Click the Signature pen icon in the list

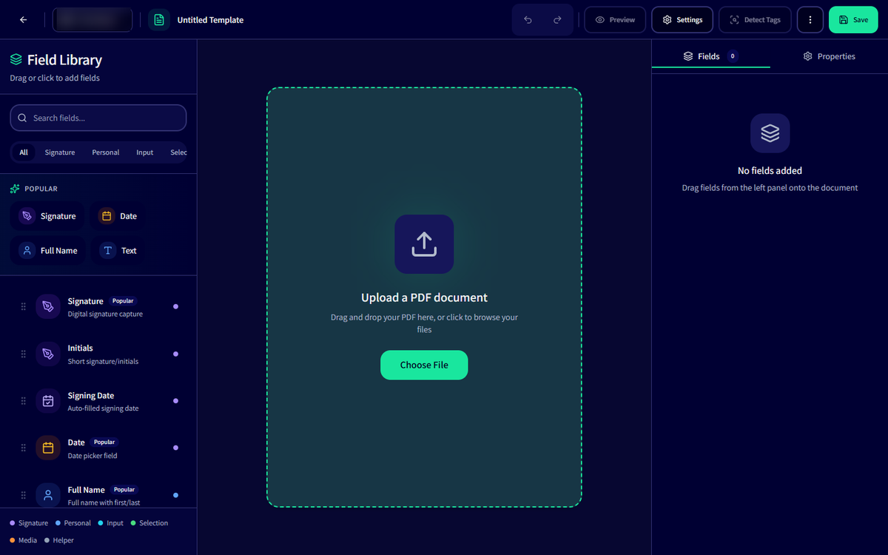pyautogui.click(x=48, y=306)
